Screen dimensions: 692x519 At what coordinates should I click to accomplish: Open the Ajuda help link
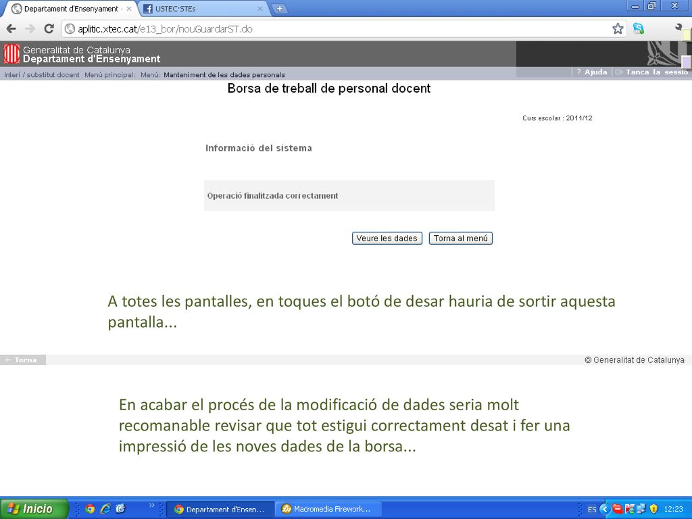pyautogui.click(x=592, y=72)
